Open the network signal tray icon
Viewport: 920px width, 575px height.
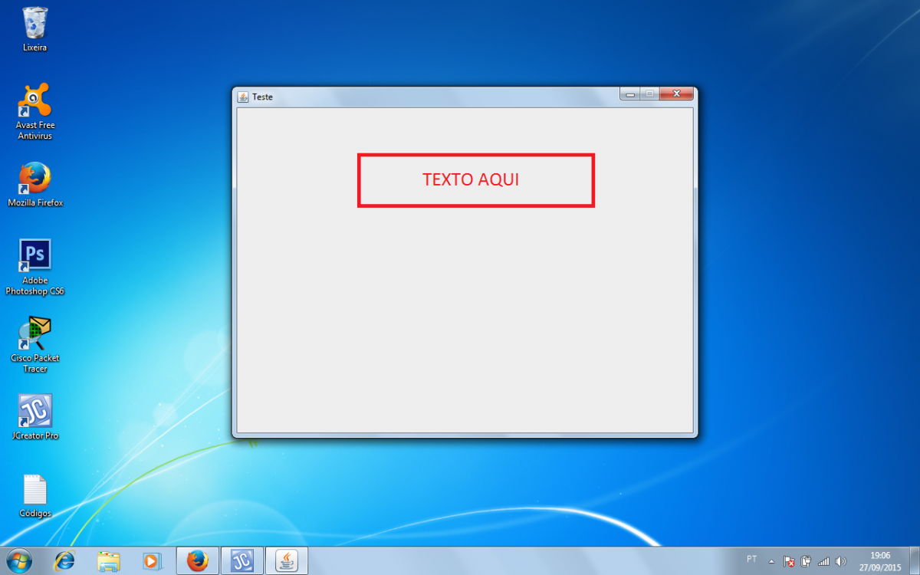click(823, 561)
